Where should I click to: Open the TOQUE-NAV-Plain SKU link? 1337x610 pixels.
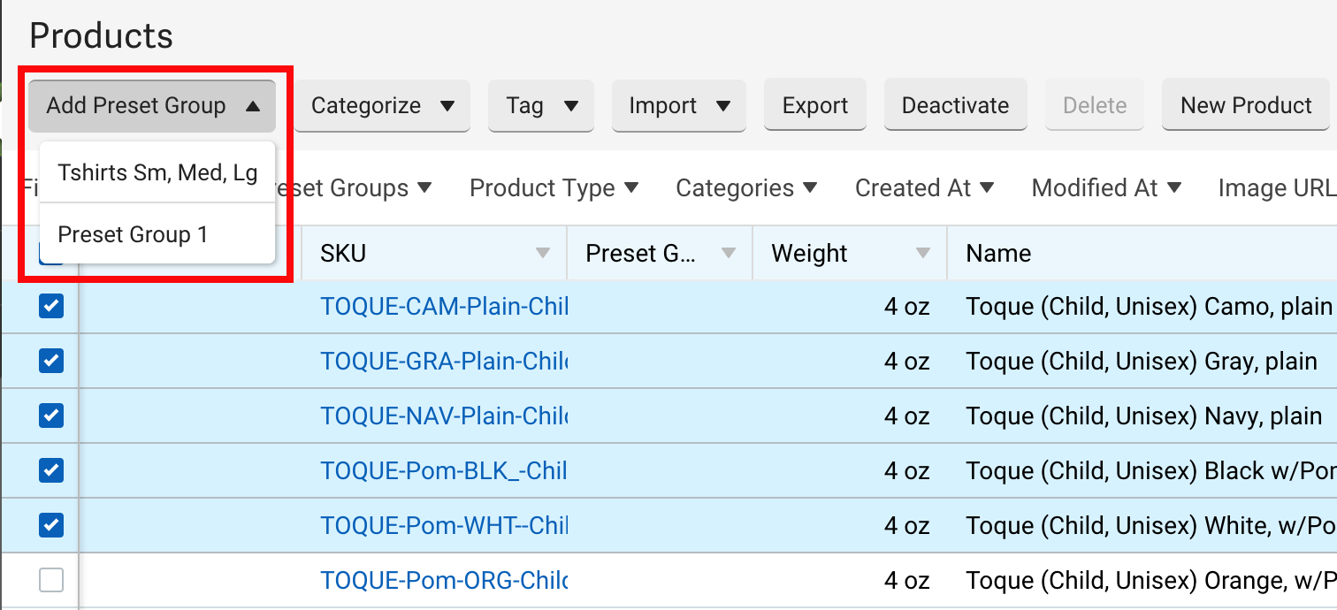(443, 416)
